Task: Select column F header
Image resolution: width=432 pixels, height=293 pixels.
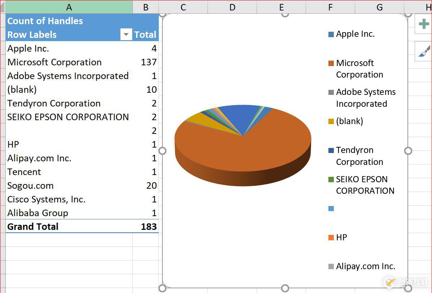Action: (x=330, y=7)
